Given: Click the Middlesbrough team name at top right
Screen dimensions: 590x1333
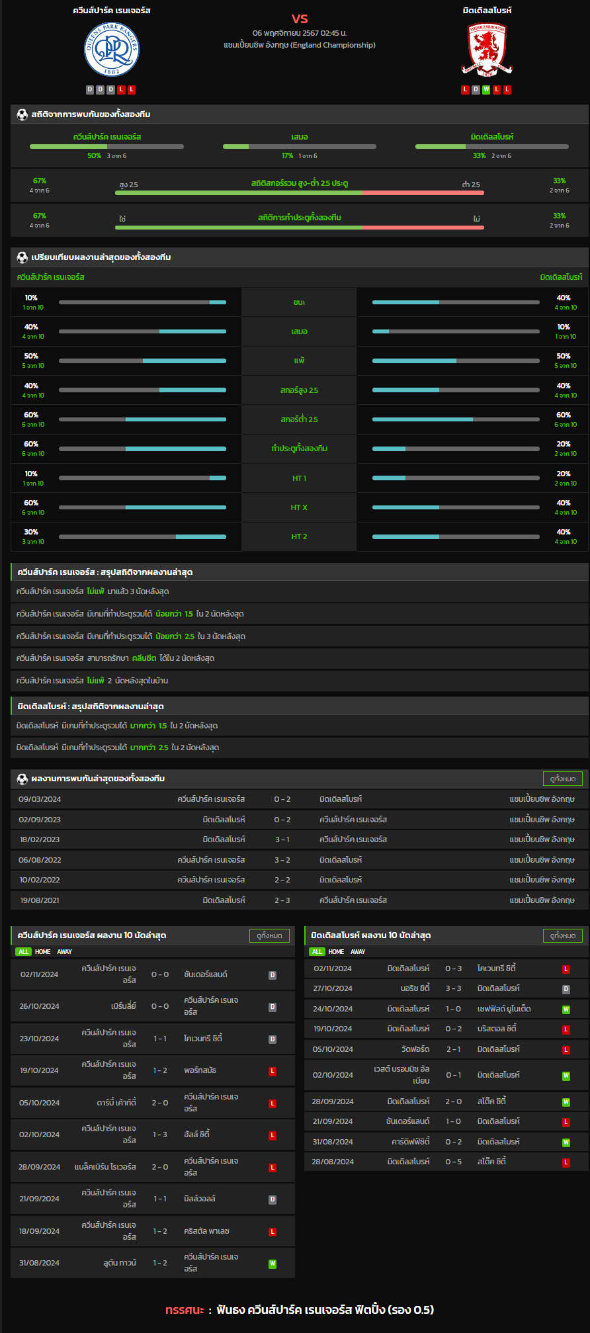Looking at the screenshot, I should click(x=487, y=11).
